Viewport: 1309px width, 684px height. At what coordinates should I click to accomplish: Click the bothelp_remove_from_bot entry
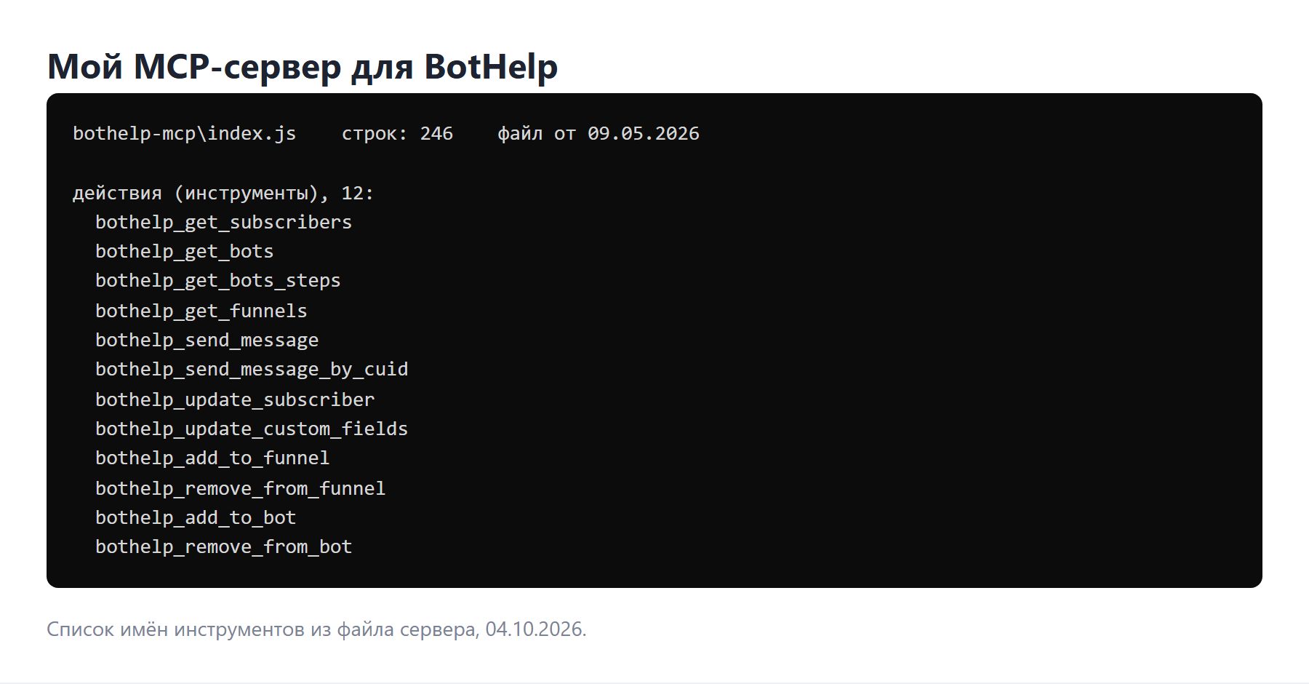coord(223,547)
